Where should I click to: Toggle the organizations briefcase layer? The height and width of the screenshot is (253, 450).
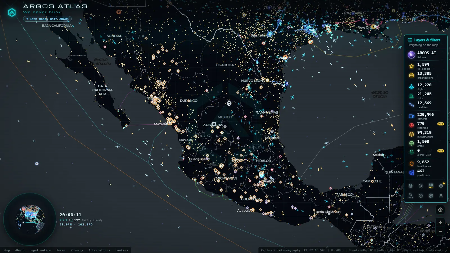[x=411, y=75]
